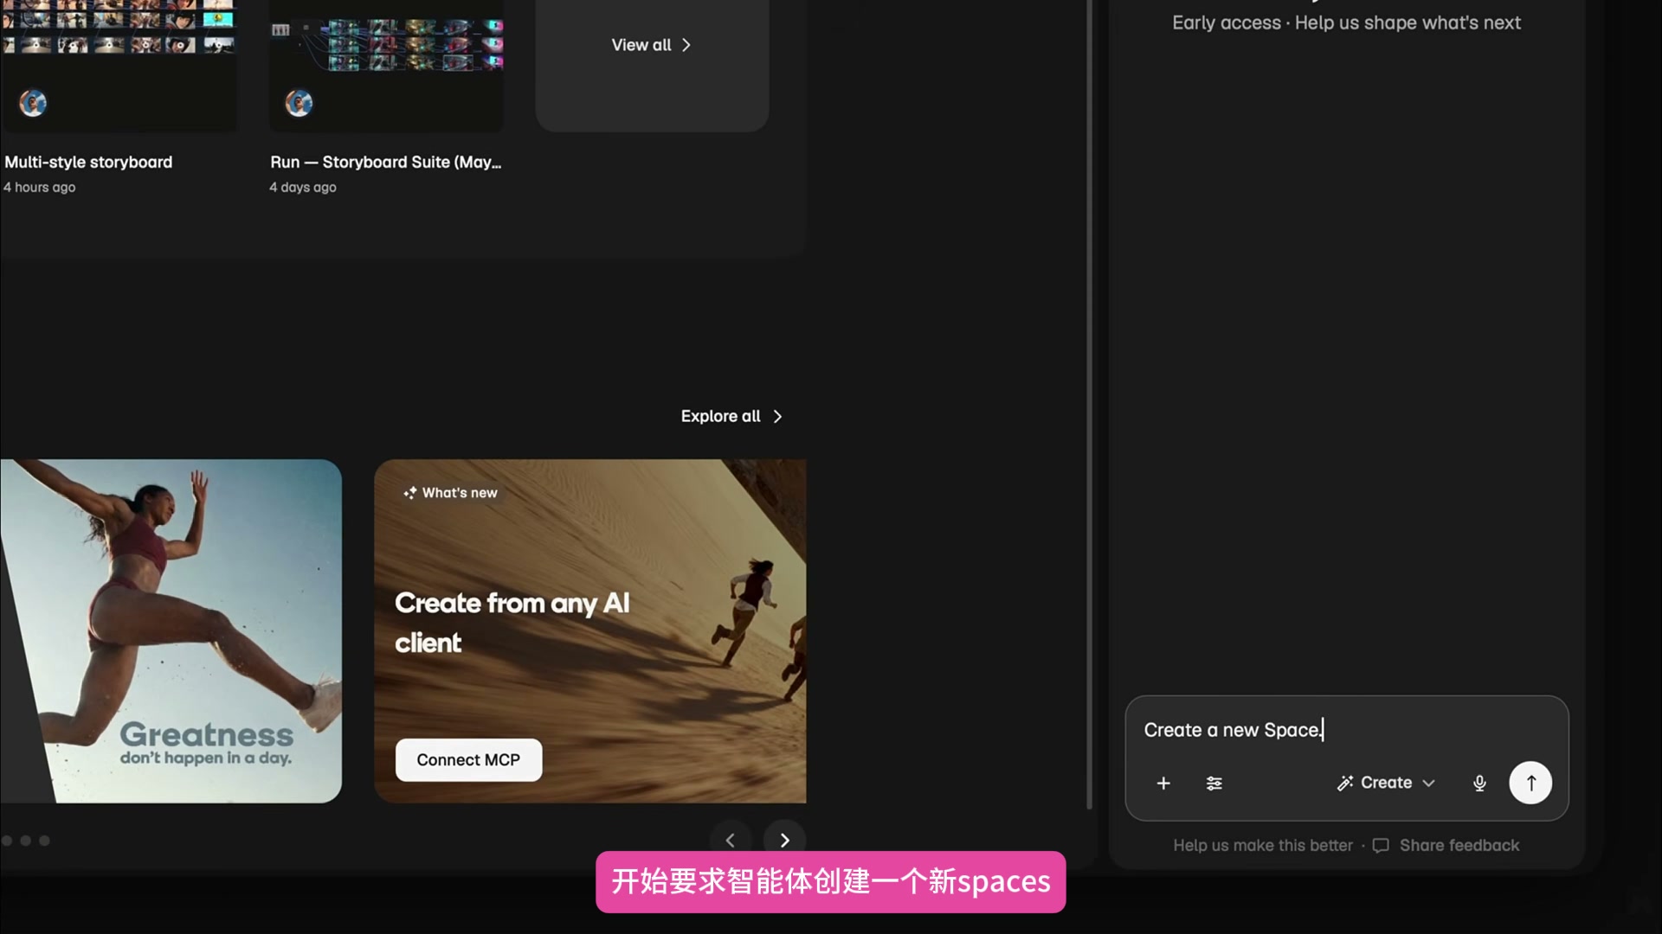1662x934 pixels.
Task: Click '4 hours ago' timestamp text
Action: click(39, 187)
